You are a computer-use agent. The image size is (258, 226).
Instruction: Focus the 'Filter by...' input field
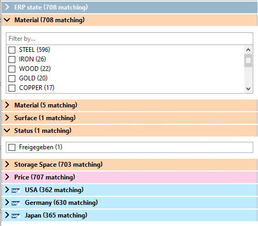click(x=130, y=39)
